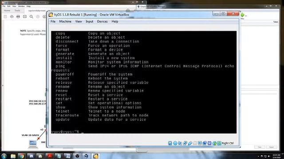Click the keyboard capture indicator icon
The height and width of the screenshot is (159, 284).
point(219,143)
